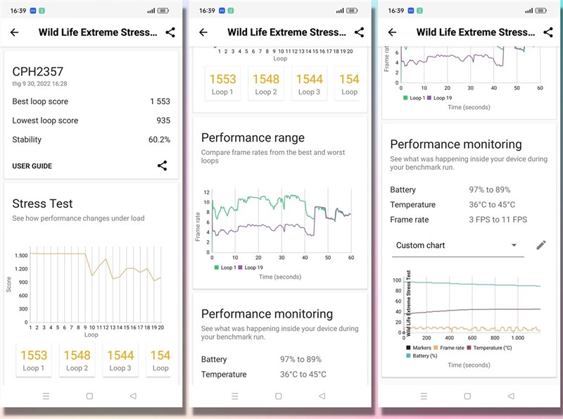
Task: Tap Temperature value on right screen
Action: [x=492, y=205]
